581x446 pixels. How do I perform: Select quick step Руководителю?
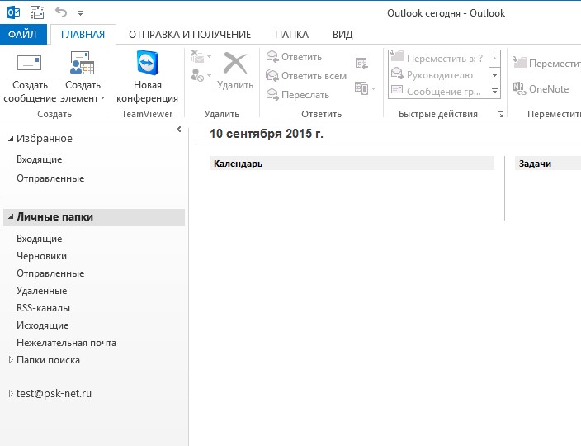pos(437,75)
